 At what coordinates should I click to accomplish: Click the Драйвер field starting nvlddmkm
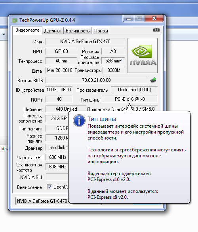tap(57, 147)
